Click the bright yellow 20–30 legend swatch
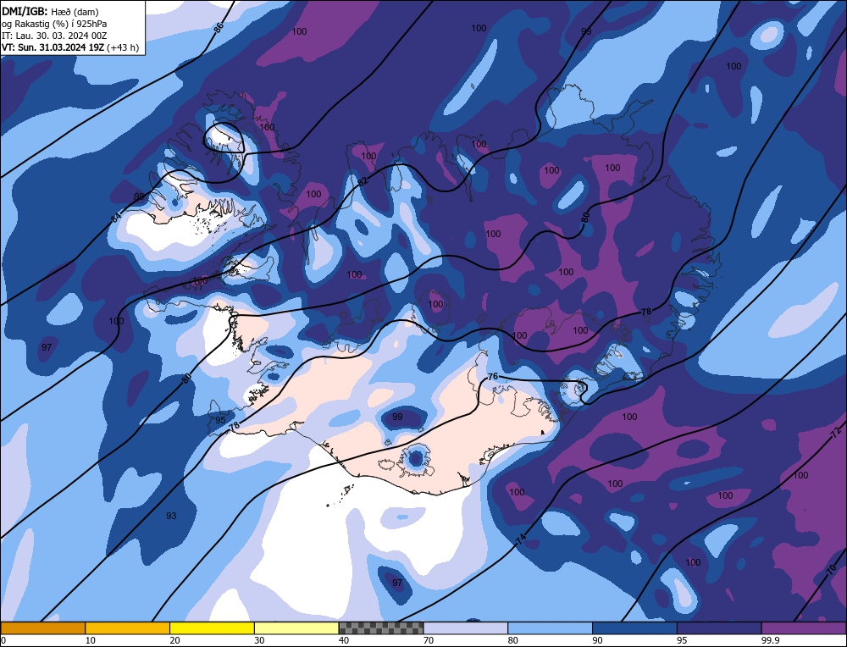The height and width of the screenshot is (647, 847). click(x=212, y=628)
